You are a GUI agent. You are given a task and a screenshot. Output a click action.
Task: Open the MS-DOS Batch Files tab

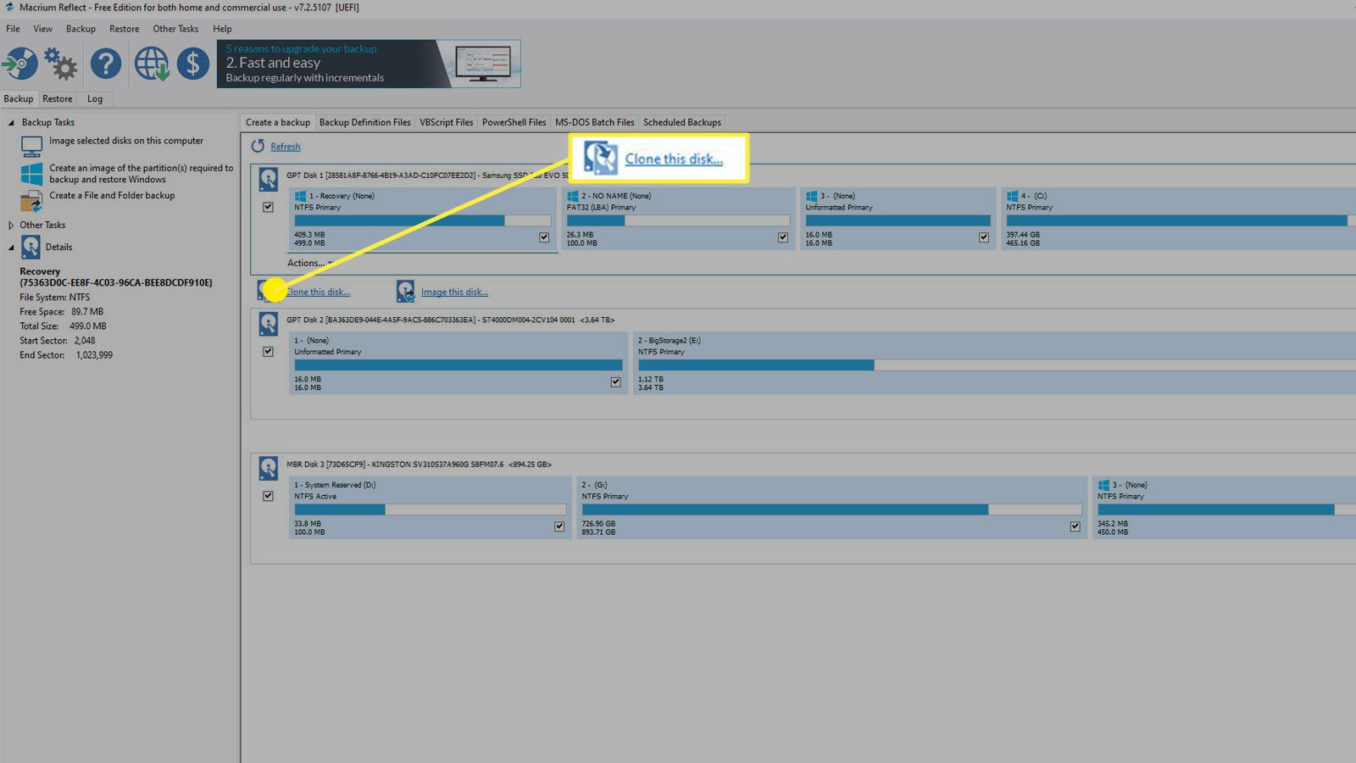point(595,123)
